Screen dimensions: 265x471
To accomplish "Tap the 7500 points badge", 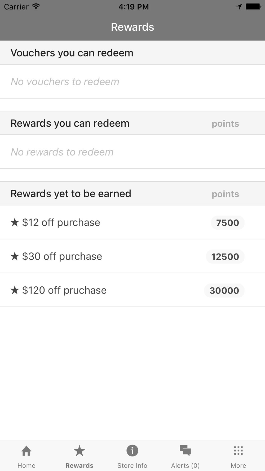I will pos(228,223).
